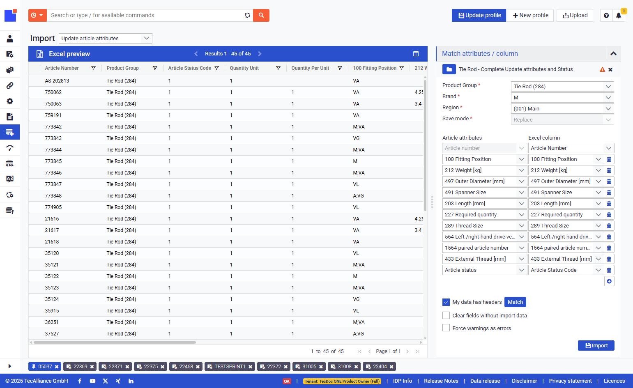Enable Force warnings as errors
Screen dimensions: 633x388
point(446,328)
